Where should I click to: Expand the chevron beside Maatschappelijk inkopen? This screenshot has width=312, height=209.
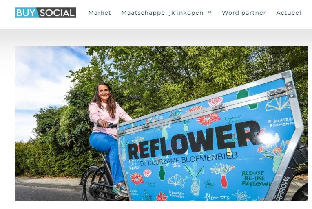point(210,12)
